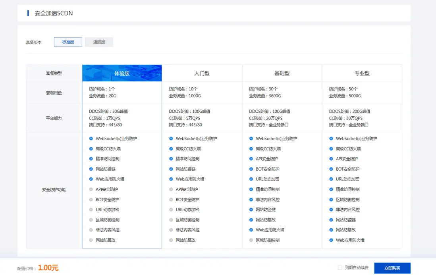Viewport: 436px width, 275px height.
Task: Click the 立即购买 buy now button
Action: (392, 268)
